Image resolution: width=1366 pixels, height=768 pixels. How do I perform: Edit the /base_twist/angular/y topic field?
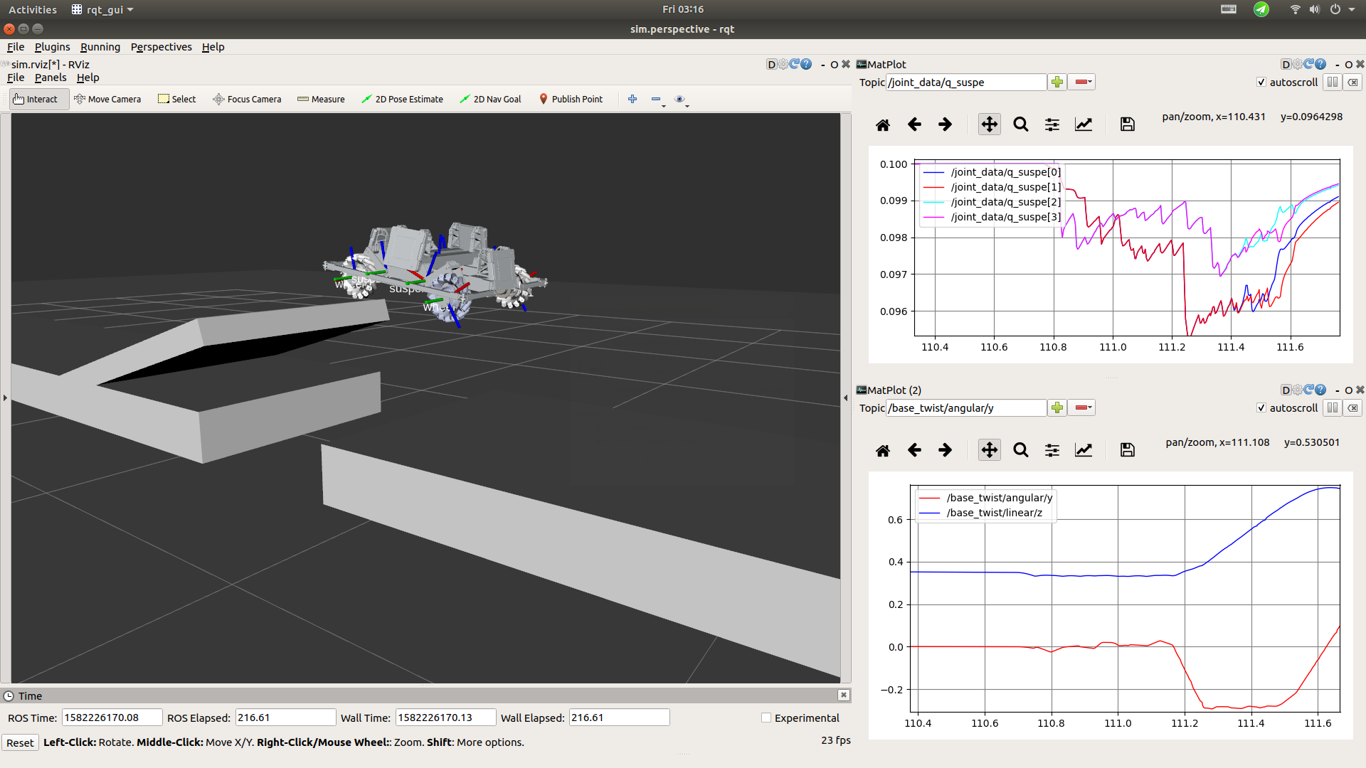(966, 408)
